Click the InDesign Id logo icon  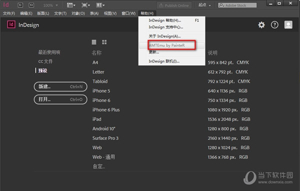point(11,24)
